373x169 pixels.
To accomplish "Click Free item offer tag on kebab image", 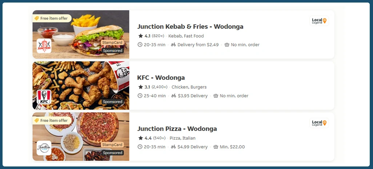I will [51, 18].
